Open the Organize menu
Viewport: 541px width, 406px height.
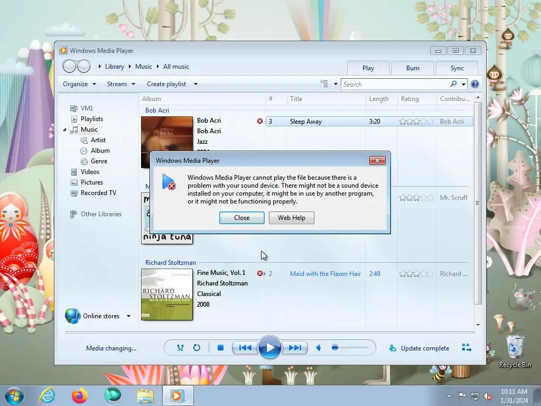tap(79, 84)
